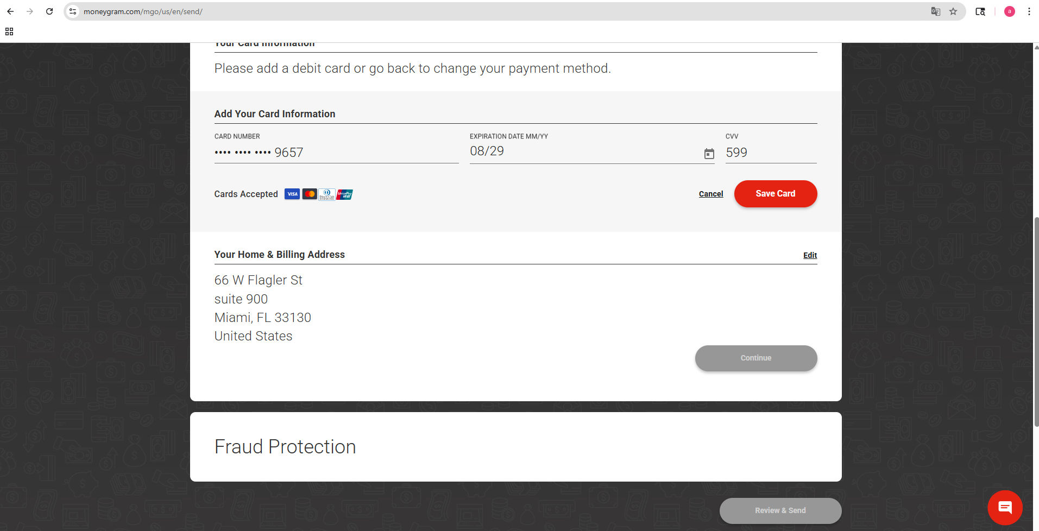View site information in address bar
The width and height of the screenshot is (1039, 531).
point(73,11)
